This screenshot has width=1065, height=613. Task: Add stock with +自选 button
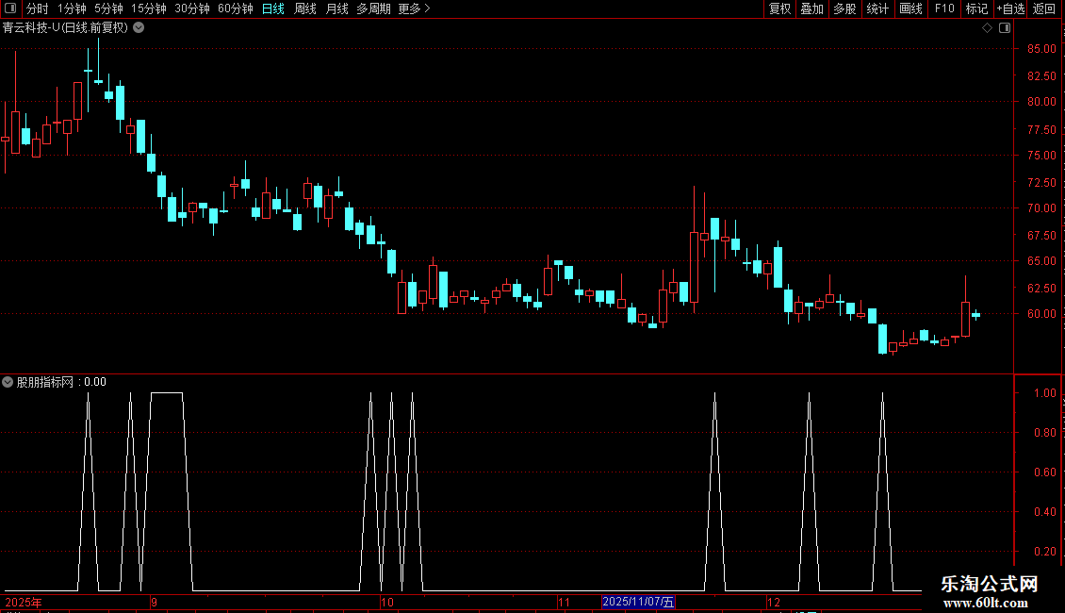1010,8
